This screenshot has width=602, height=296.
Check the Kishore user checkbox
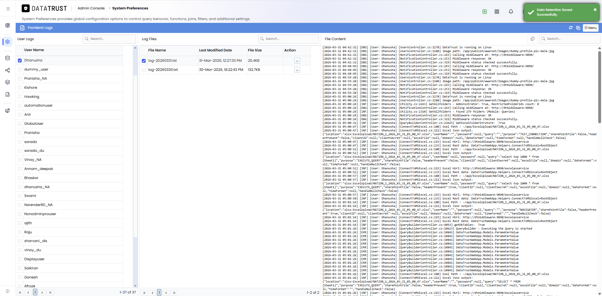coord(20,88)
